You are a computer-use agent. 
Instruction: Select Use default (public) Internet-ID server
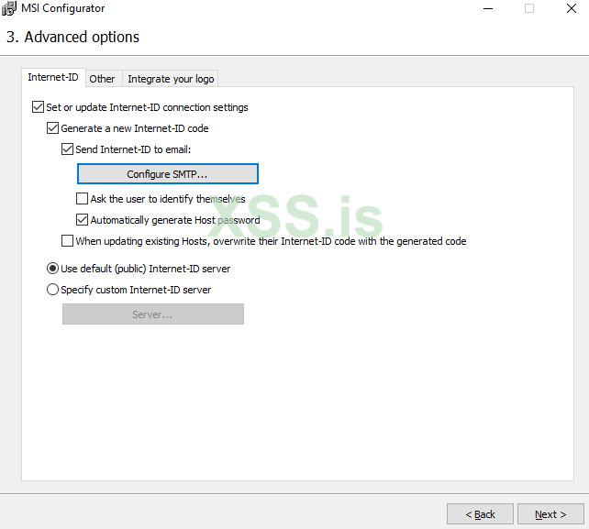tap(52, 269)
